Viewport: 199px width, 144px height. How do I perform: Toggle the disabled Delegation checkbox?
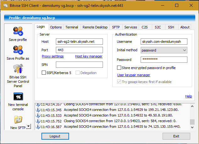point(78,73)
